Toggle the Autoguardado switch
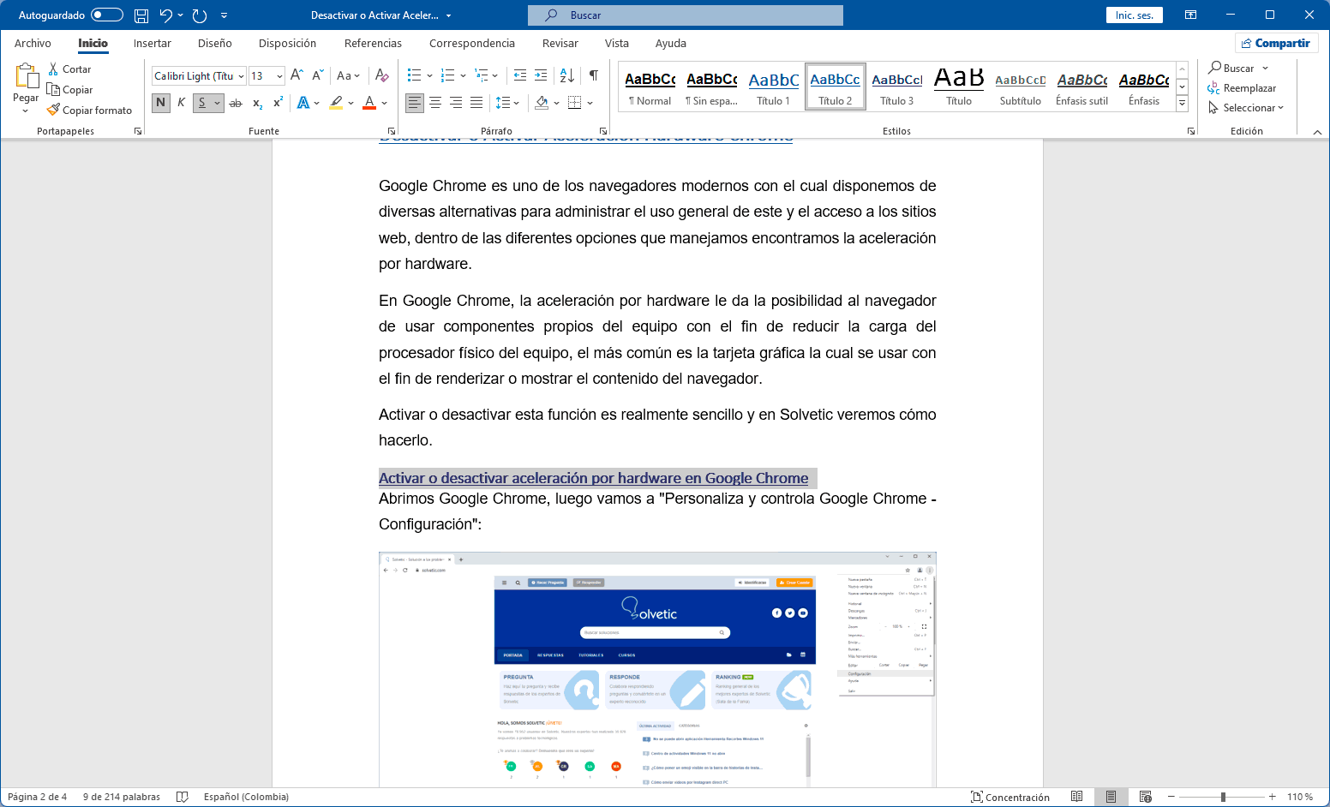 (x=107, y=15)
